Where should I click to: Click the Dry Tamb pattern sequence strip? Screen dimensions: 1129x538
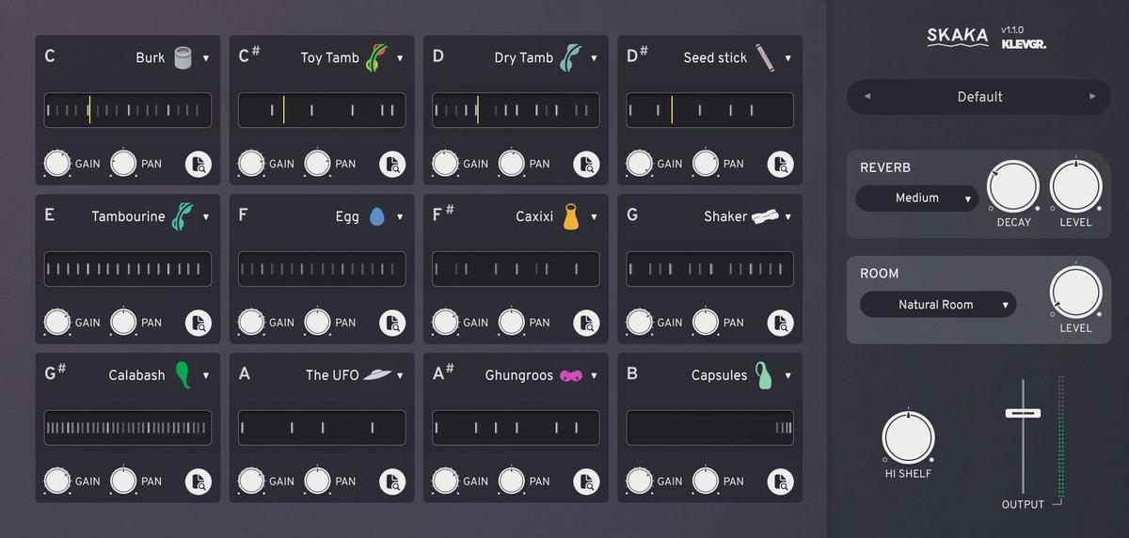click(516, 110)
